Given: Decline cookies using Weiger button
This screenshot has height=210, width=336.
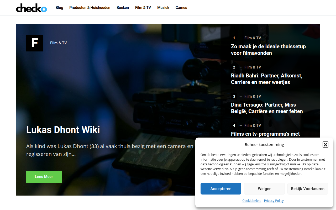Looking at the screenshot, I should (264, 189).
